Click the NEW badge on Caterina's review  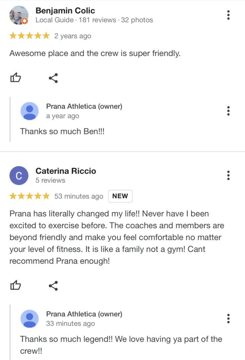[120, 196]
